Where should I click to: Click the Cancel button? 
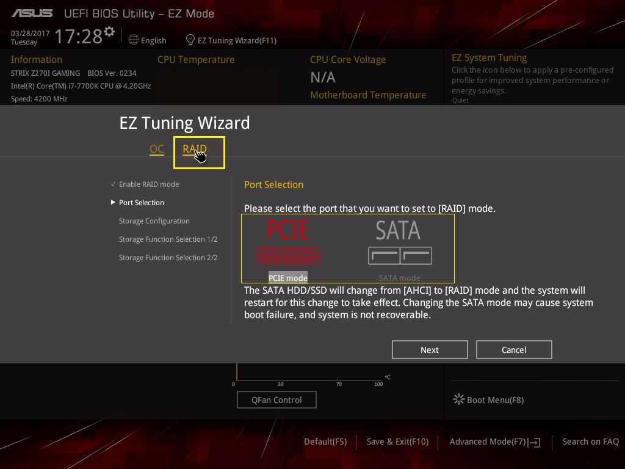[x=514, y=350]
